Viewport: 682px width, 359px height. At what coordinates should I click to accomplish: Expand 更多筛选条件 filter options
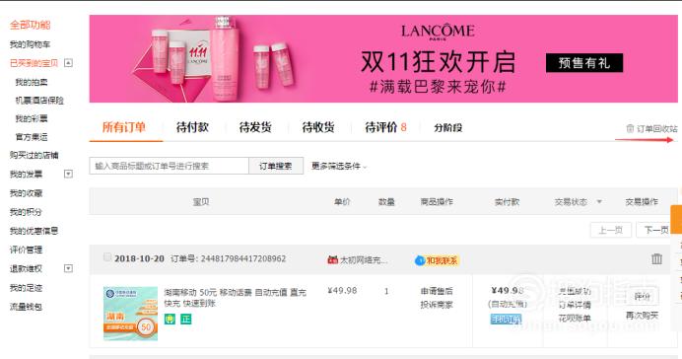tap(339, 166)
